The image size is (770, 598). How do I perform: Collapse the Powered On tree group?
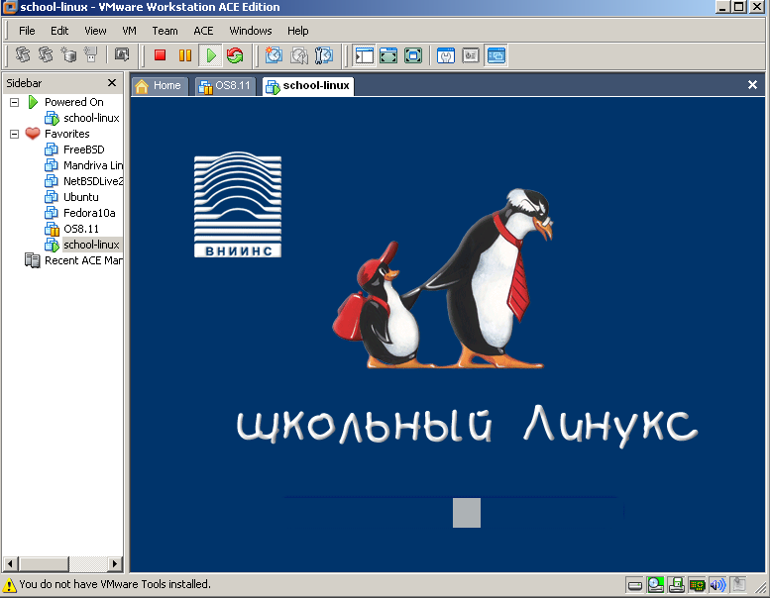pyautogui.click(x=15, y=103)
